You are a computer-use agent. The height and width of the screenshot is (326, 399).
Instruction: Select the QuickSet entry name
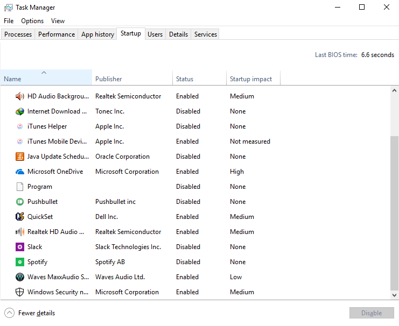pos(40,217)
